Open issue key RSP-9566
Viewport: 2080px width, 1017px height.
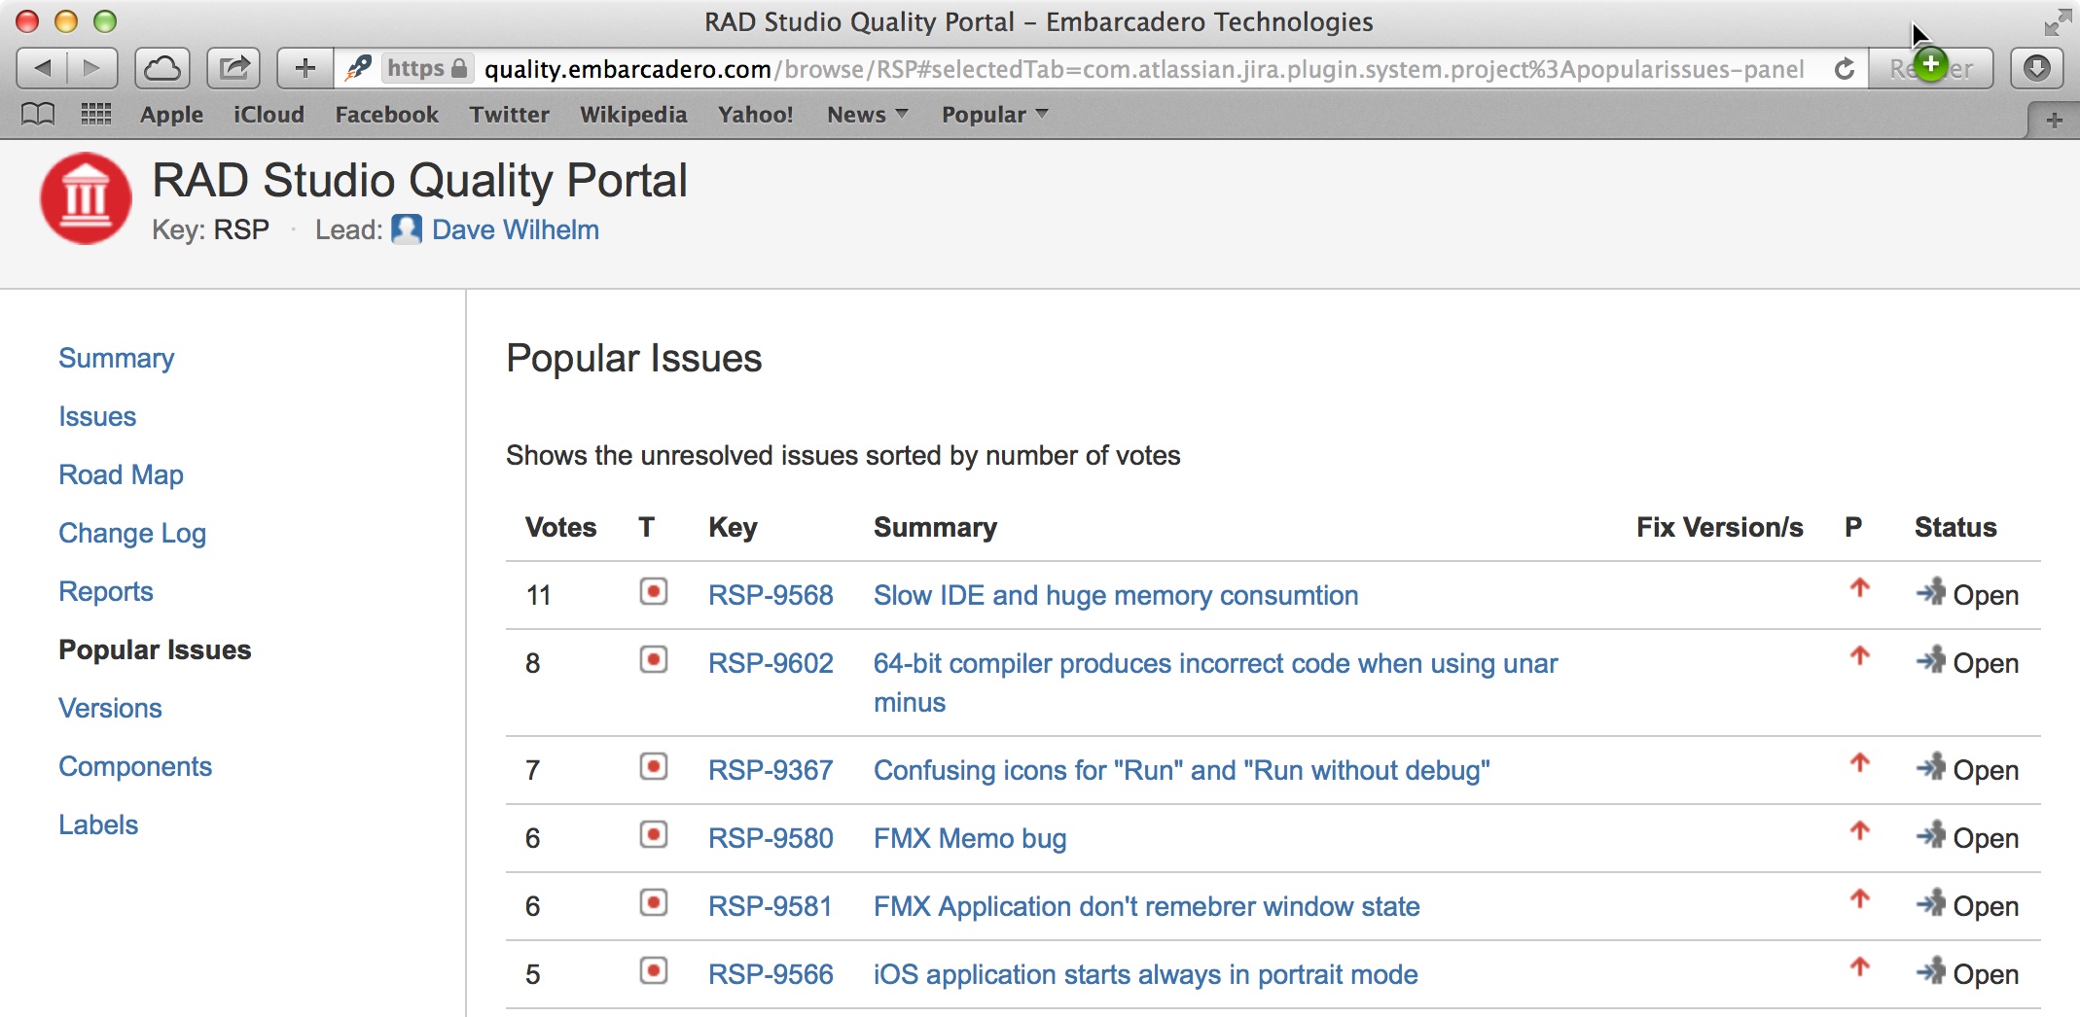(x=771, y=974)
